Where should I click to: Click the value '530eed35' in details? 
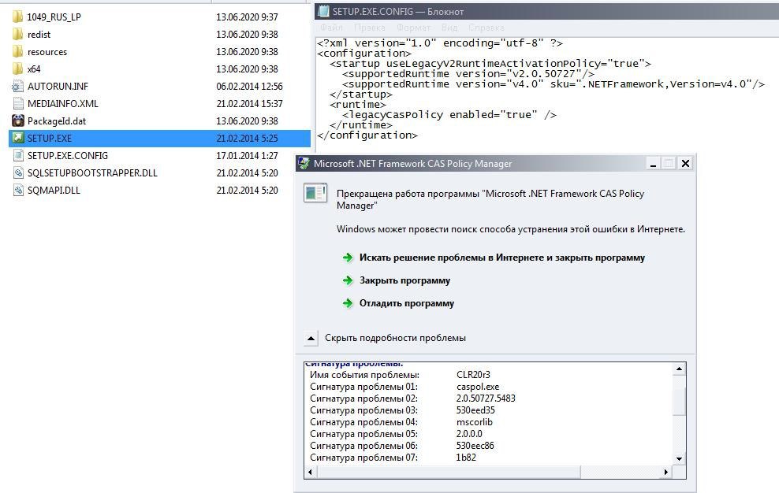tap(475, 410)
